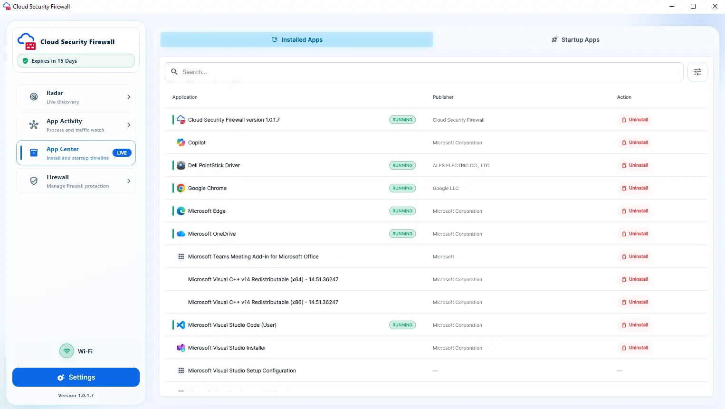Image resolution: width=725 pixels, height=409 pixels.
Task: Click the RUNNING badge for Dell PointStick Driver
Action: (x=402, y=165)
